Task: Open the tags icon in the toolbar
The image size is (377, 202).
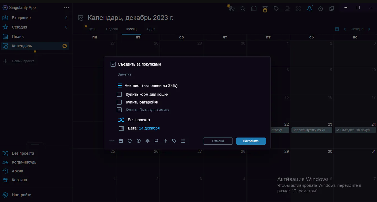Action: pos(276,8)
